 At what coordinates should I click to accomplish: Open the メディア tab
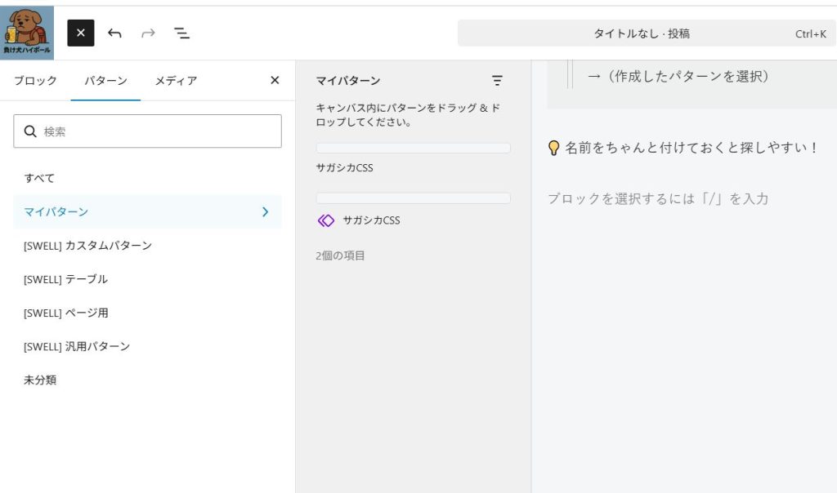click(x=176, y=81)
